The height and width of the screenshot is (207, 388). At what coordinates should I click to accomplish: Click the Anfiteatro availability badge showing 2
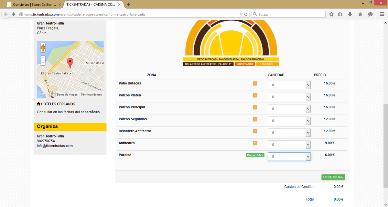click(255, 143)
